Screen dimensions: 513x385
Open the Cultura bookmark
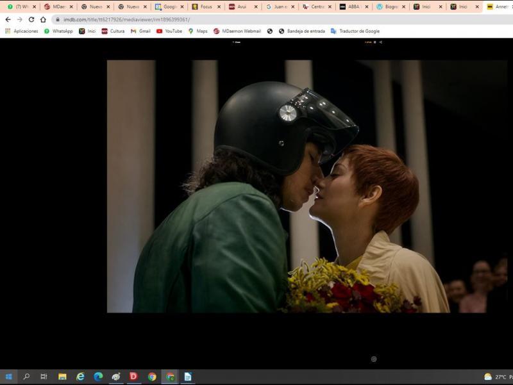tap(114, 31)
